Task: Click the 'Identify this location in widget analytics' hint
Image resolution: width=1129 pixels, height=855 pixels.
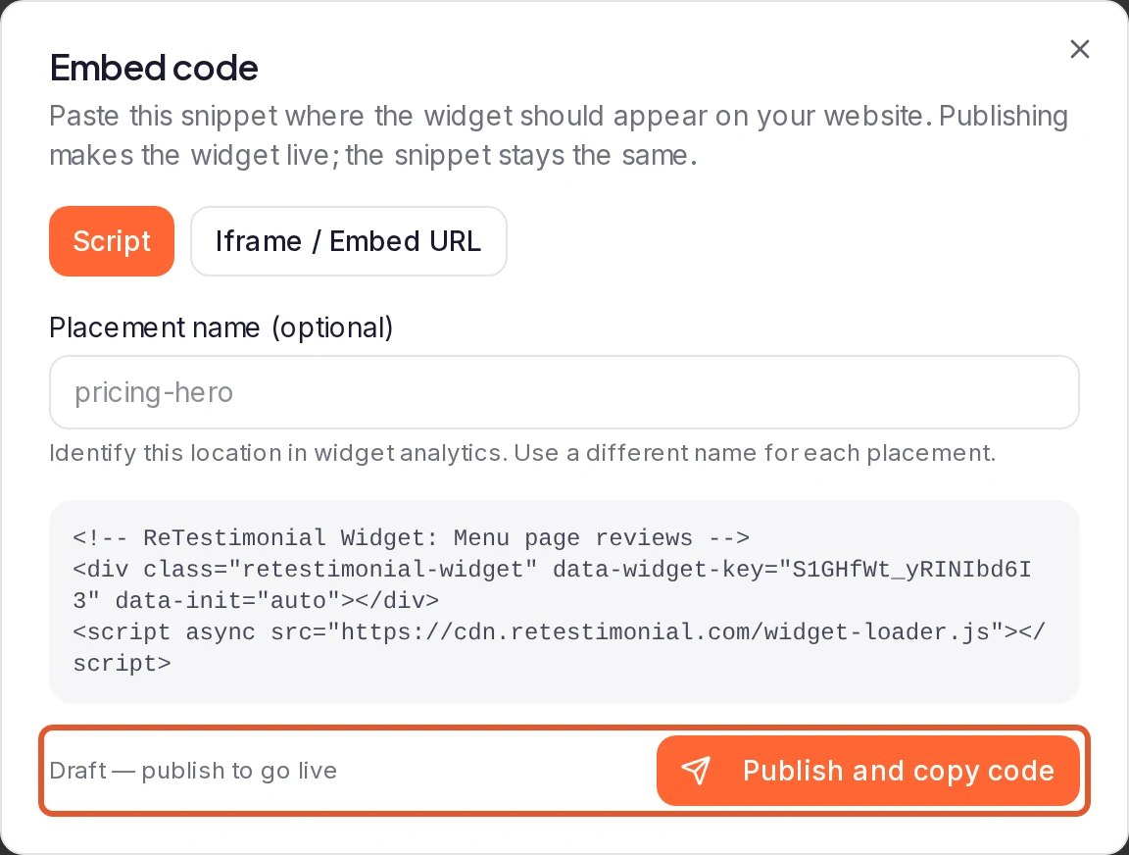Action: [522, 453]
